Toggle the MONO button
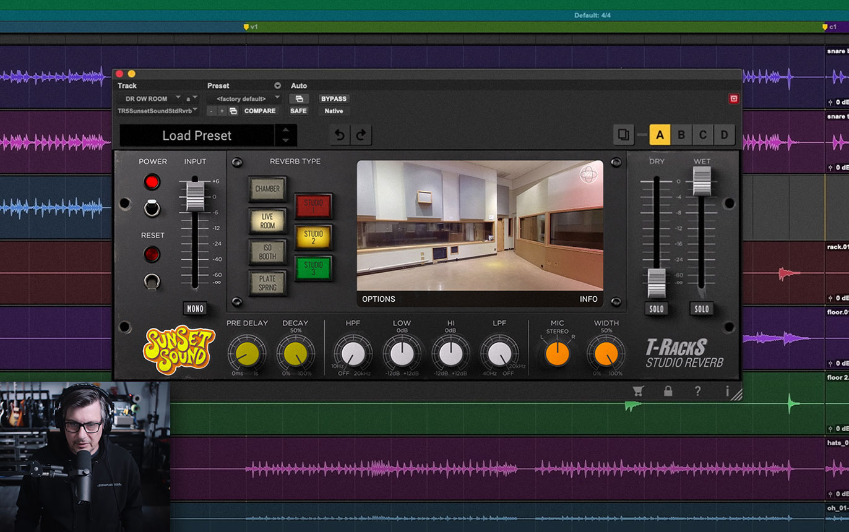This screenshot has height=532, width=849. tap(195, 309)
